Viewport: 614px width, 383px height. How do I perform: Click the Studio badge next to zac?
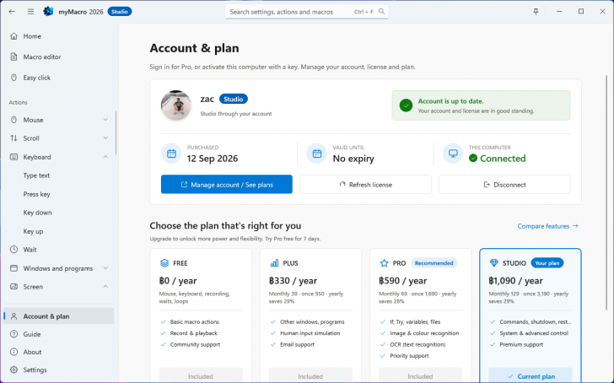(234, 99)
